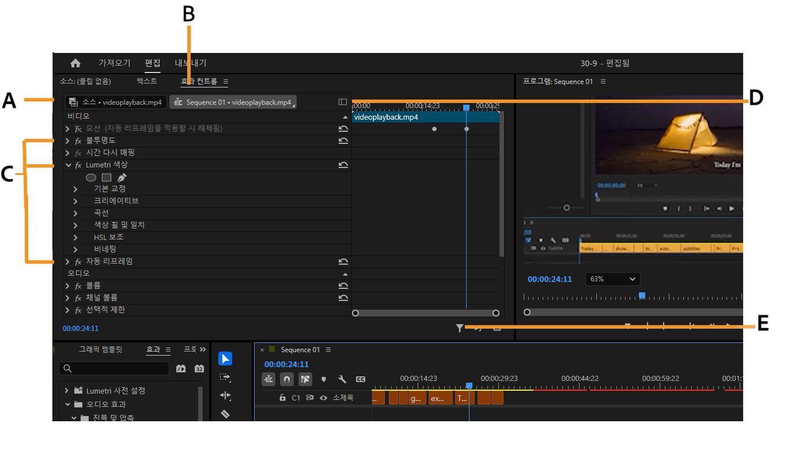Image resolution: width=795 pixels, height=469 pixels.
Task: Switch to the 가져오기 workspace tab
Action: click(115, 63)
